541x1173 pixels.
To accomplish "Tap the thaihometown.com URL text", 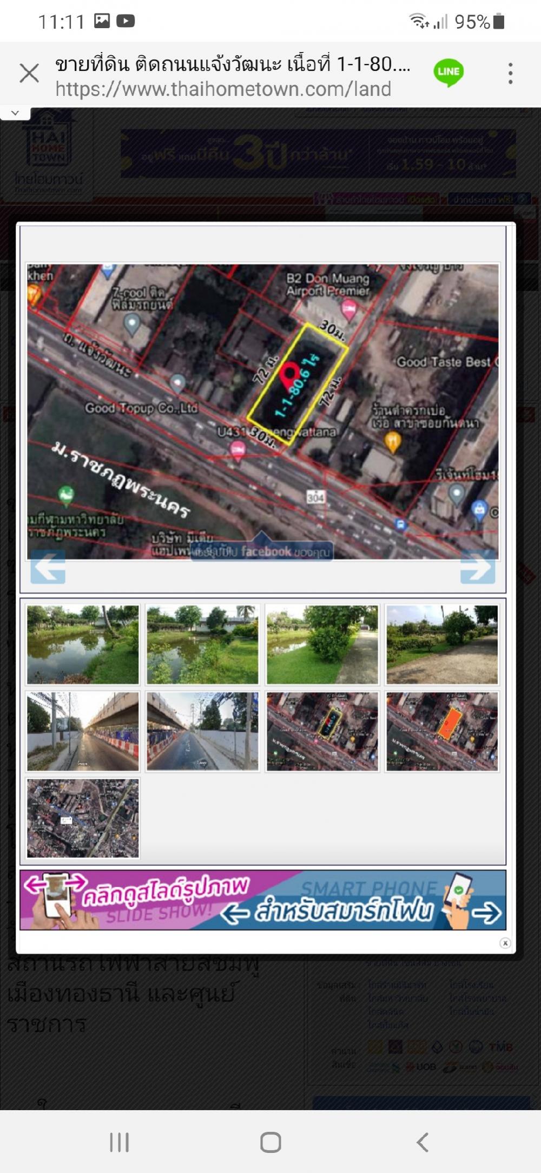I will [x=223, y=89].
